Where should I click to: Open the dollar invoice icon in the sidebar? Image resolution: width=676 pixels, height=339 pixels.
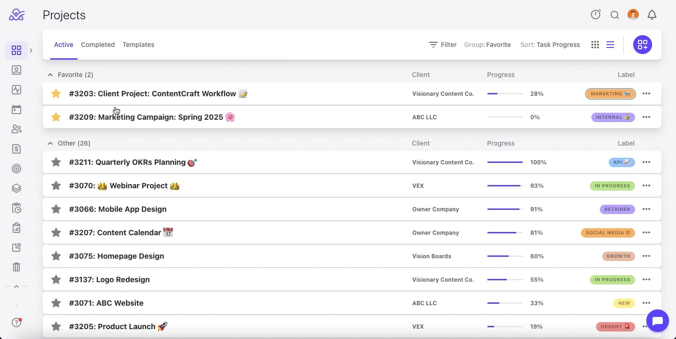click(x=16, y=149)
